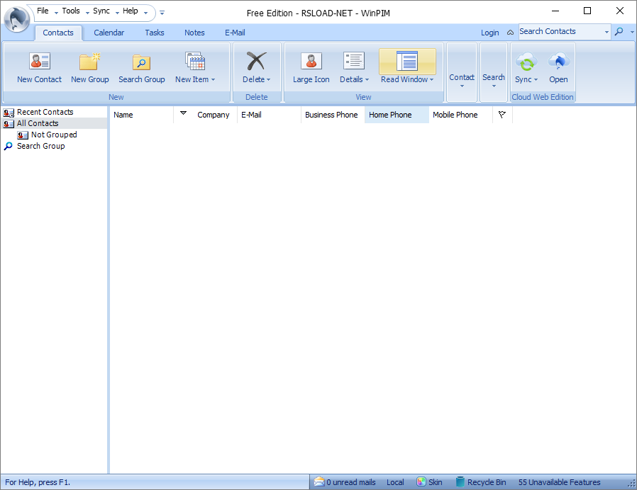Switch to Large Icon view
Screen dimensions: 637x490
coord(311,68)
